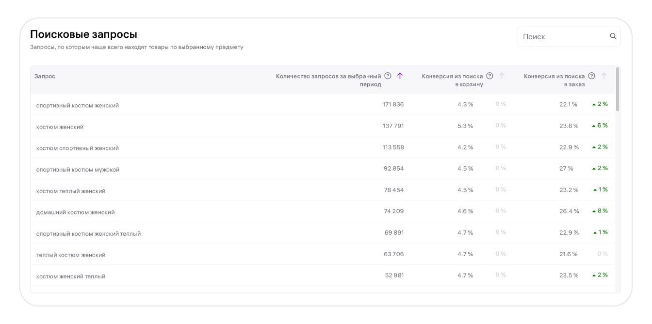Sort by Количество запросов purple arrow
The height and width of the screenshot is (324, 652).
400,76
